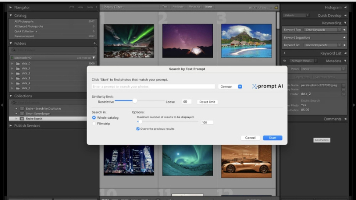
Task: Expand the data_3 folder arrow
Action: click(x=12, y=78)
